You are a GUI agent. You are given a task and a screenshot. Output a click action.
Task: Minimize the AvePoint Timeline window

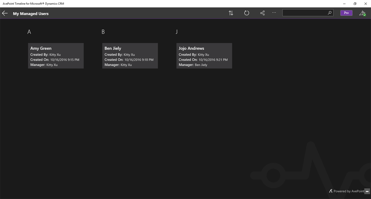(344, 4)
